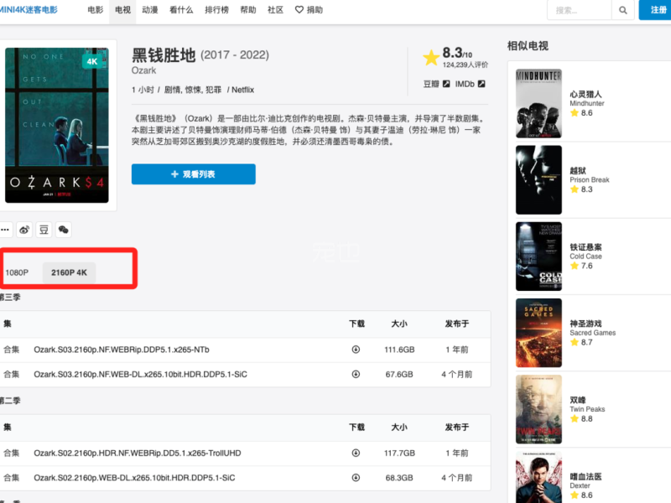Open the Mindhunter poster thumbnail
Viewport: 671px width, 503px height.
point(538,103)
